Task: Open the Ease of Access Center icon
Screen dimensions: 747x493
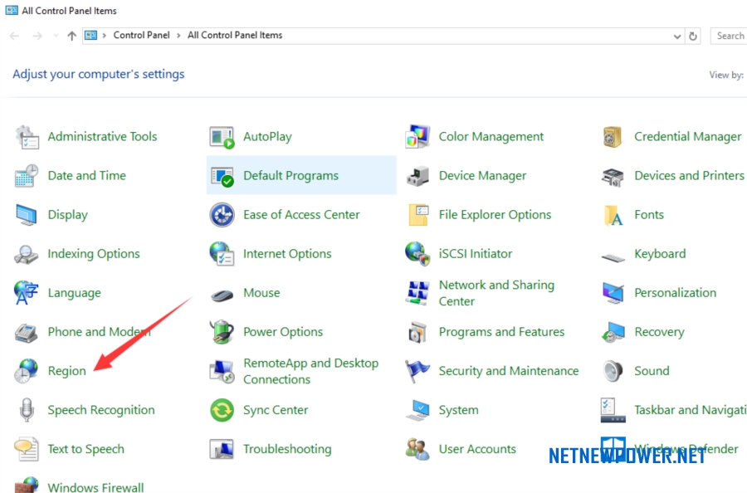Action: point(222,215)
